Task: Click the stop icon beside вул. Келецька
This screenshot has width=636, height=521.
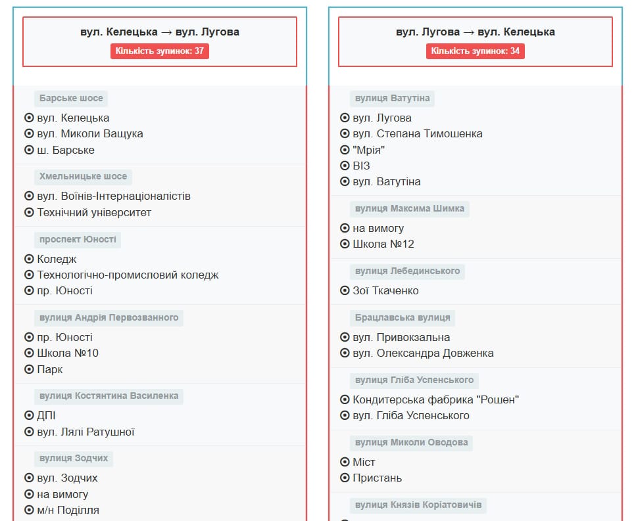Action: coord(29,118)
